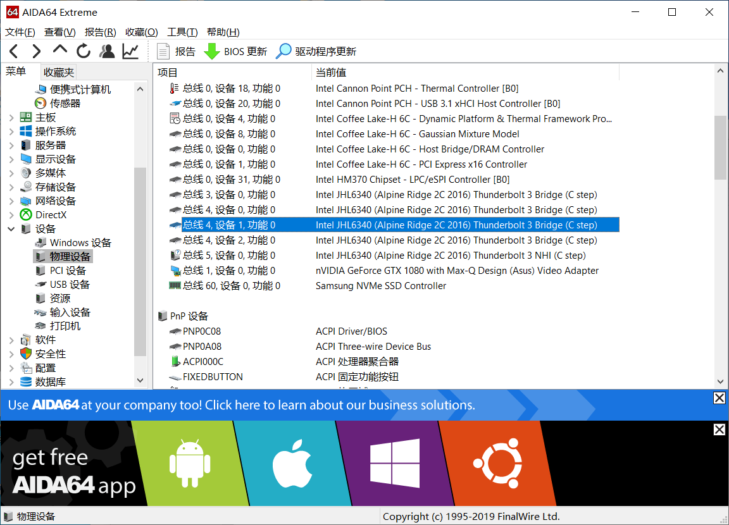Click the 存储设备 drive icon

(x=26, y=187)
